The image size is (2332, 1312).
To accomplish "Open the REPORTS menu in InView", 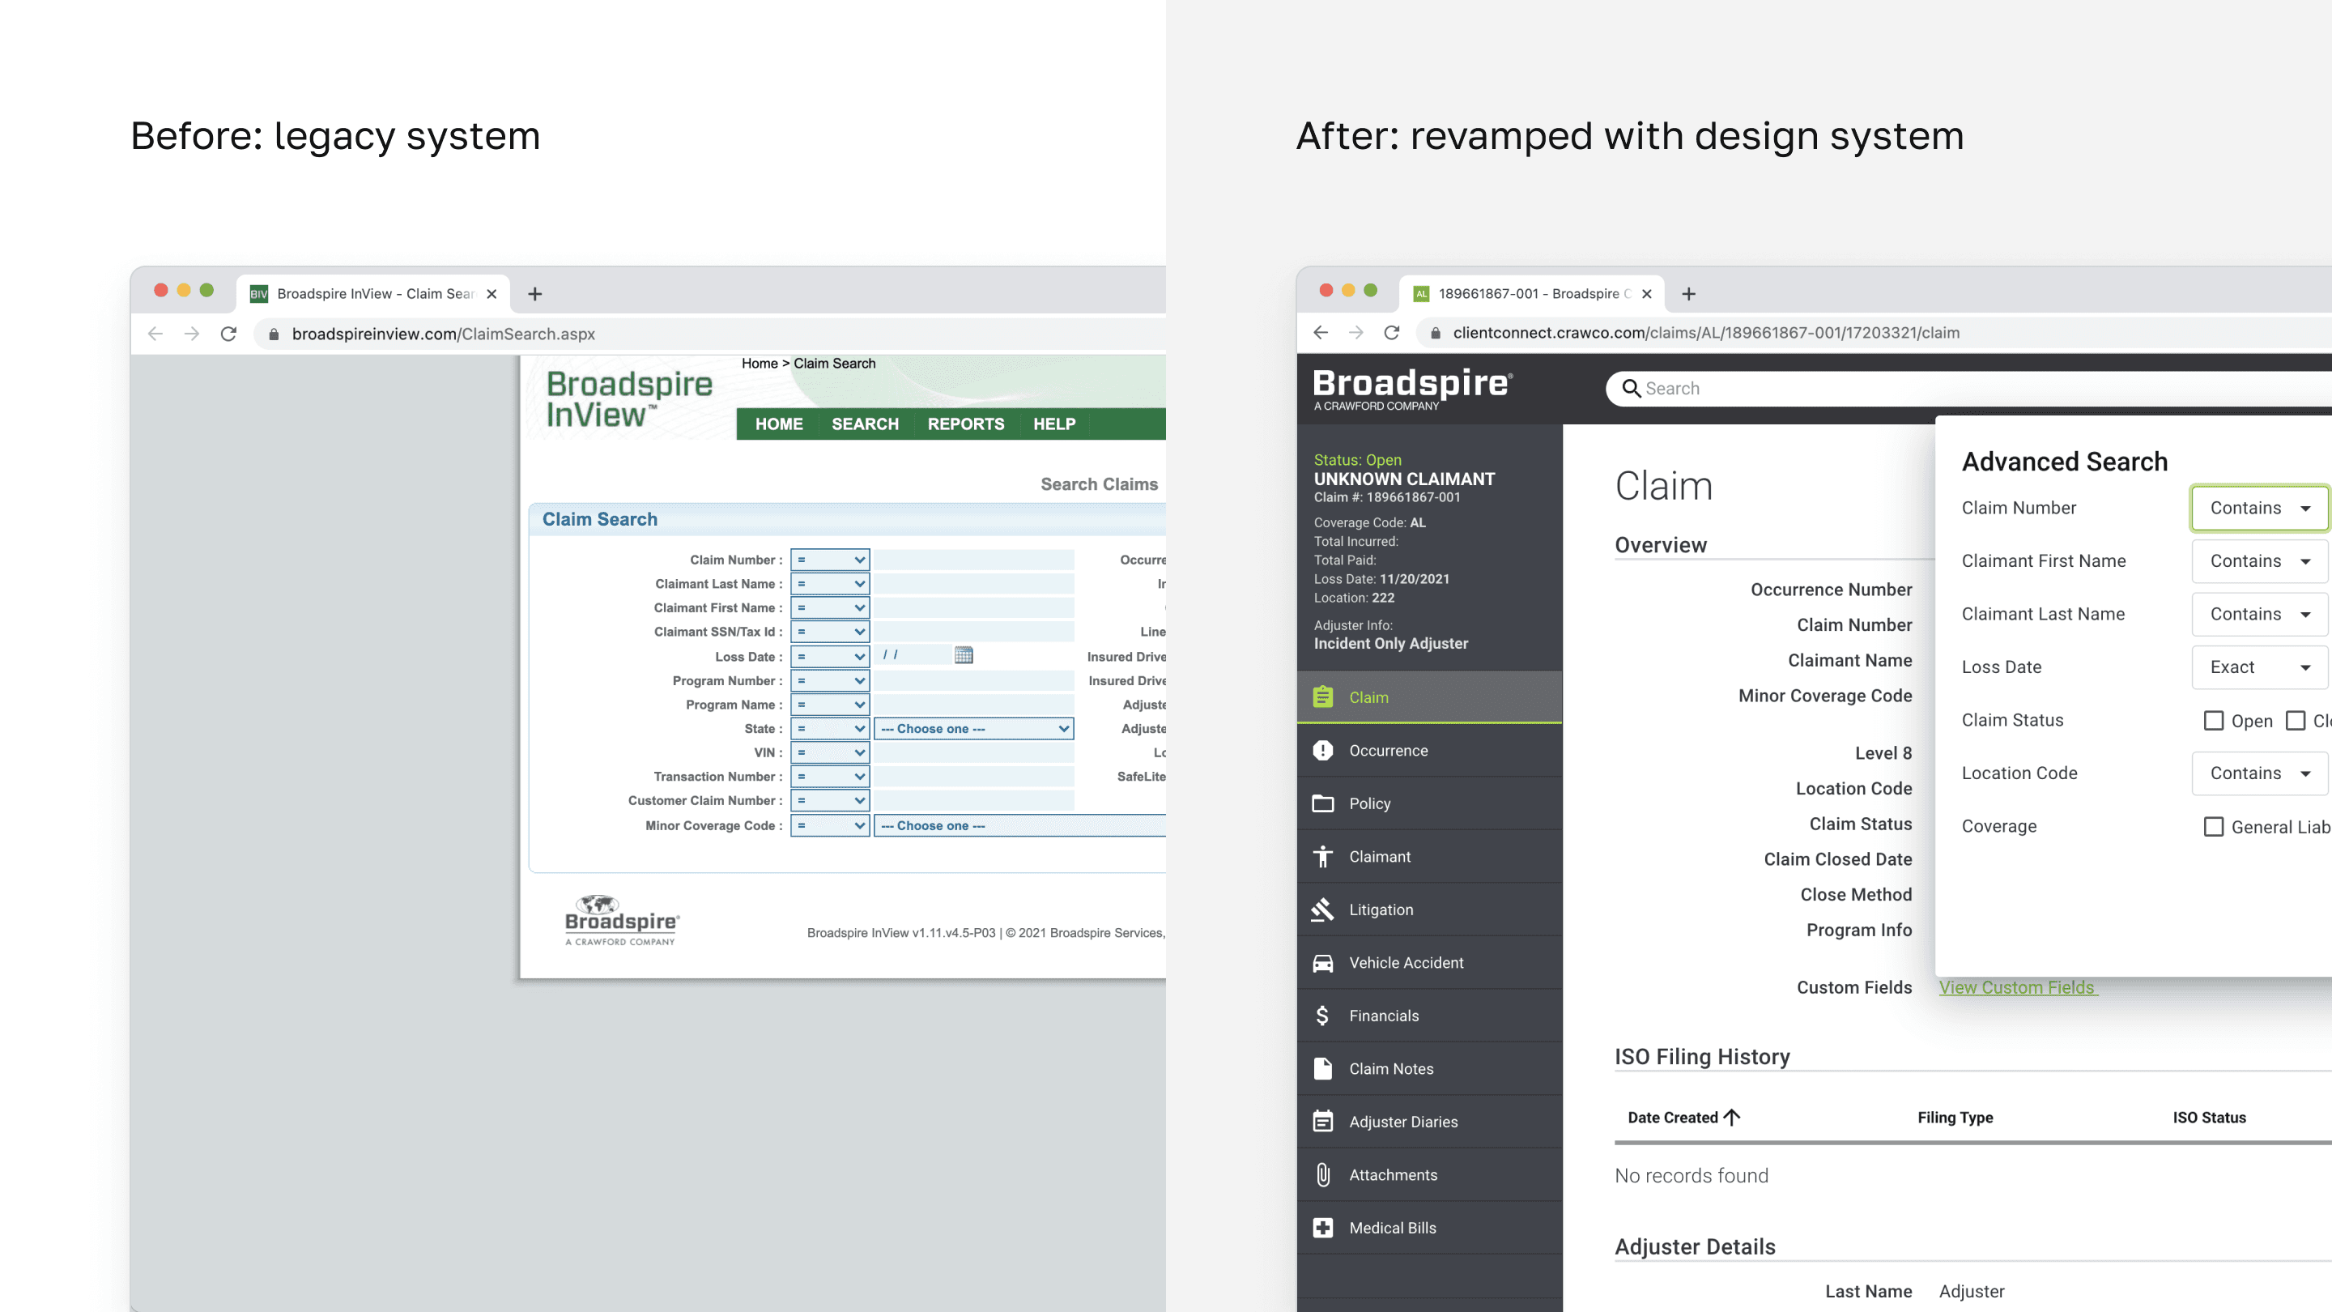I will click(x=965, y=424).
